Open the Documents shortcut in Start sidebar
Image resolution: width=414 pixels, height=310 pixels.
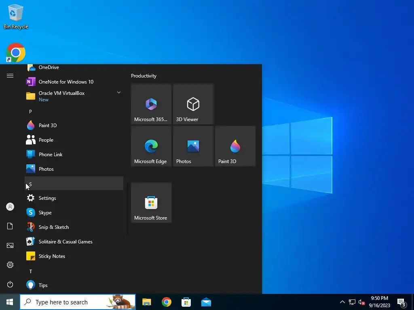coord(10,226)
